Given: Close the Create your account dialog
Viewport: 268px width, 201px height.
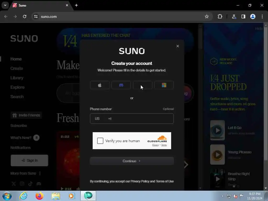Looking at the screenshot, I should click(178, 46).
